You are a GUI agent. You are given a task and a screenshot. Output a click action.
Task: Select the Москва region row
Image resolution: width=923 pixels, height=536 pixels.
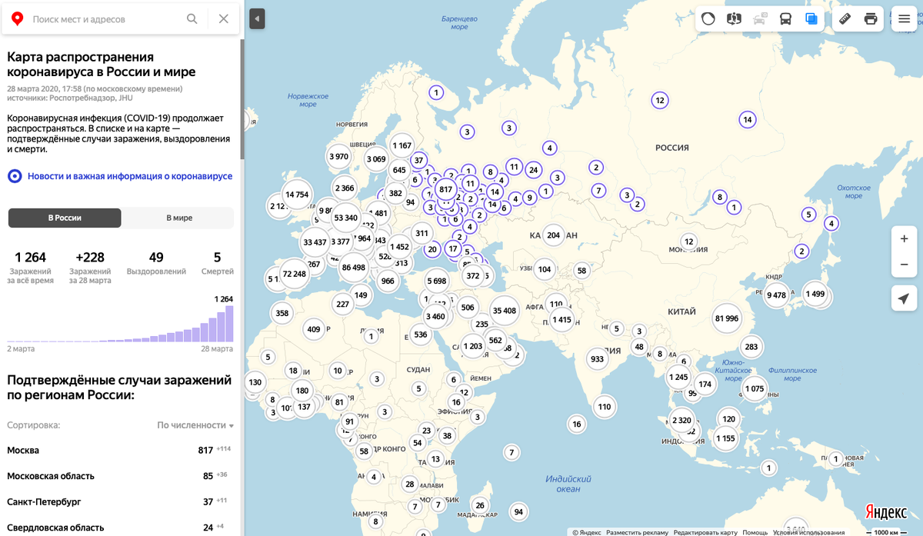[x=121, y=451]
